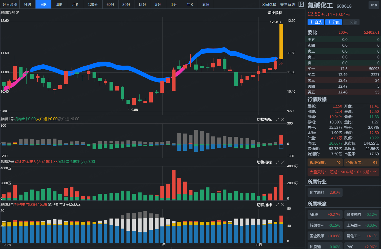Open the F10 company info
This screenshot has width=381, height=249.
tap(374, 5)
